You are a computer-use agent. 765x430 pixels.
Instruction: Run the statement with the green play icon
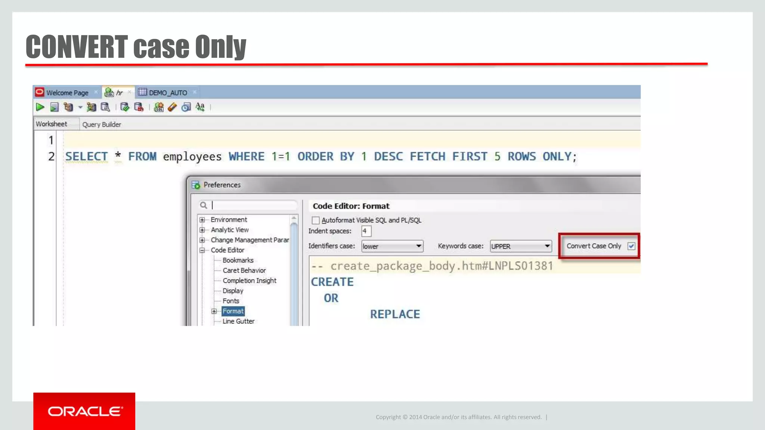pos(40,107)
